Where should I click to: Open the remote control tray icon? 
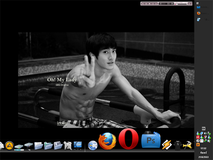[206, 137]
